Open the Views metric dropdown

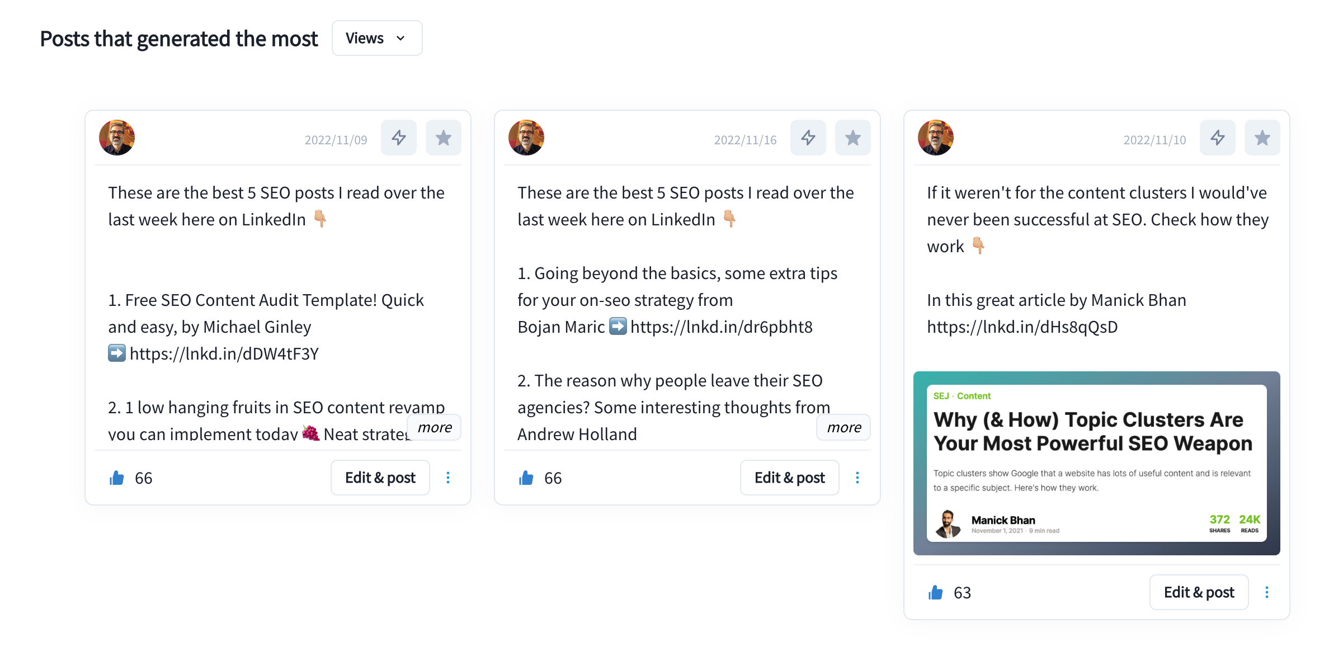[x=377, y=38]
